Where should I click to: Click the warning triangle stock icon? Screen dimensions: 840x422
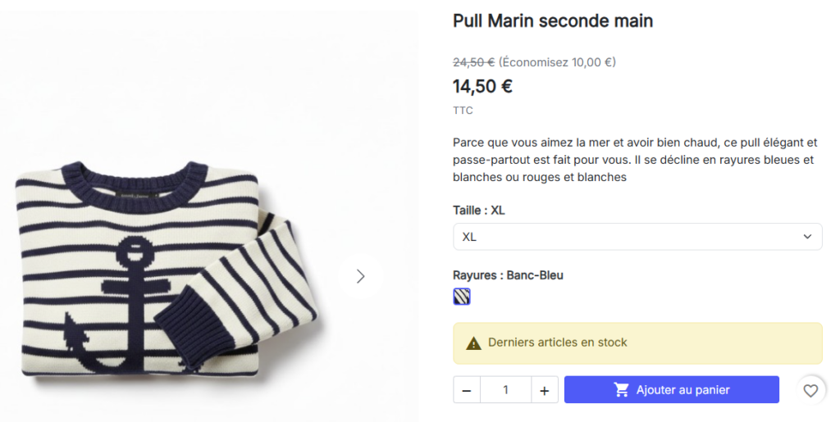tap(473, 343)
